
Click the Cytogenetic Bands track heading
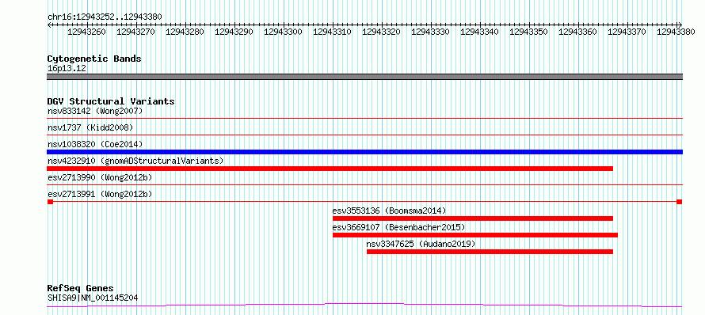click(x=94, y=59)
